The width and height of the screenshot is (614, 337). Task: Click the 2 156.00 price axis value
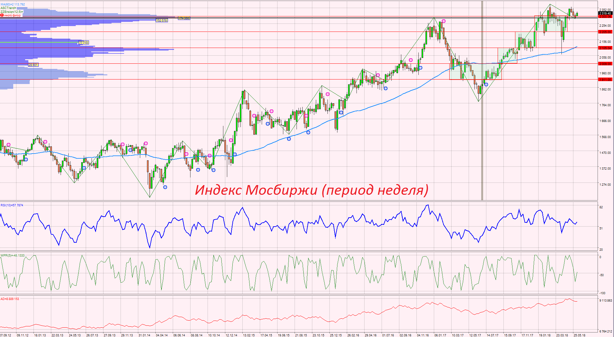click(605, 42)
